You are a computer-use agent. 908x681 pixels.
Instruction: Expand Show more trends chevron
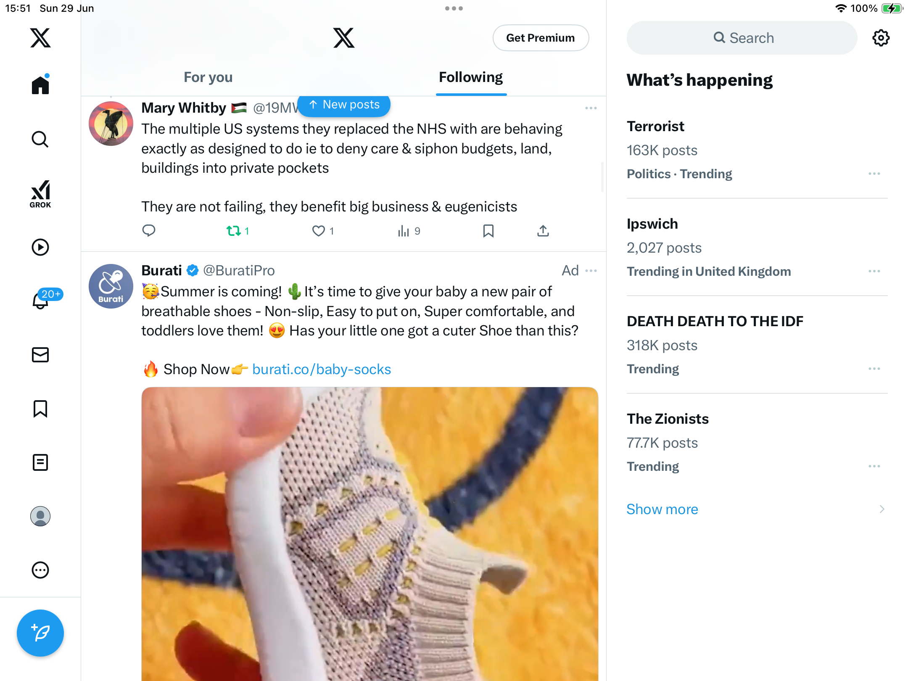click(882, 509)
